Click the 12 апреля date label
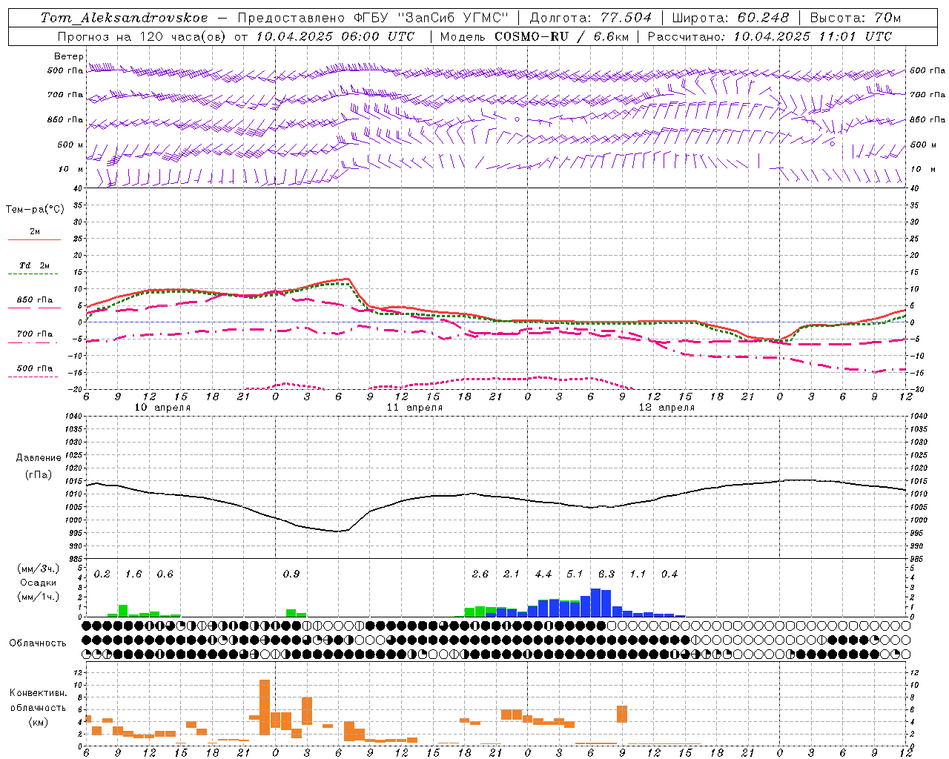This screenshot has width=949, height=759. coord(667,408)
